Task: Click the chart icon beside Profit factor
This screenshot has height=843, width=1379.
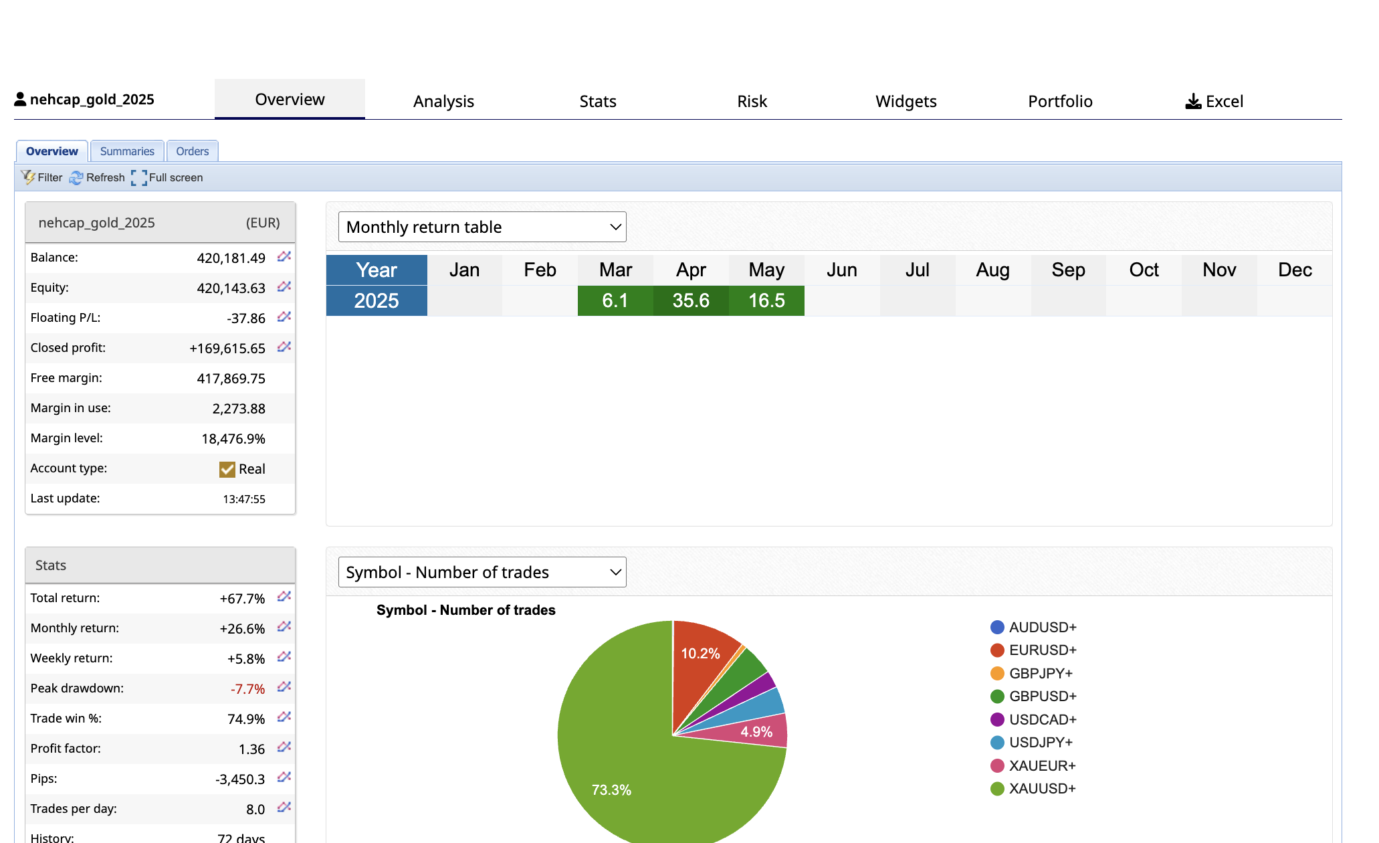Action: click(x=284, y=747)
